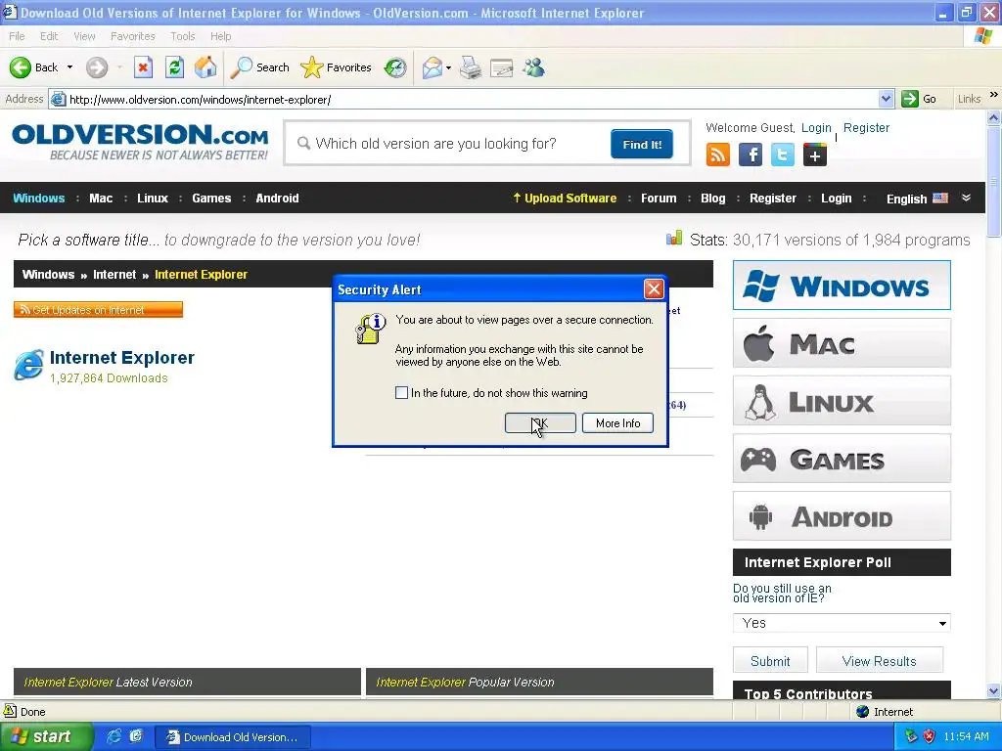Submit the Internet Explorer poll
The height and width of the screenshot is (751, 1002).
pos(770,661)
